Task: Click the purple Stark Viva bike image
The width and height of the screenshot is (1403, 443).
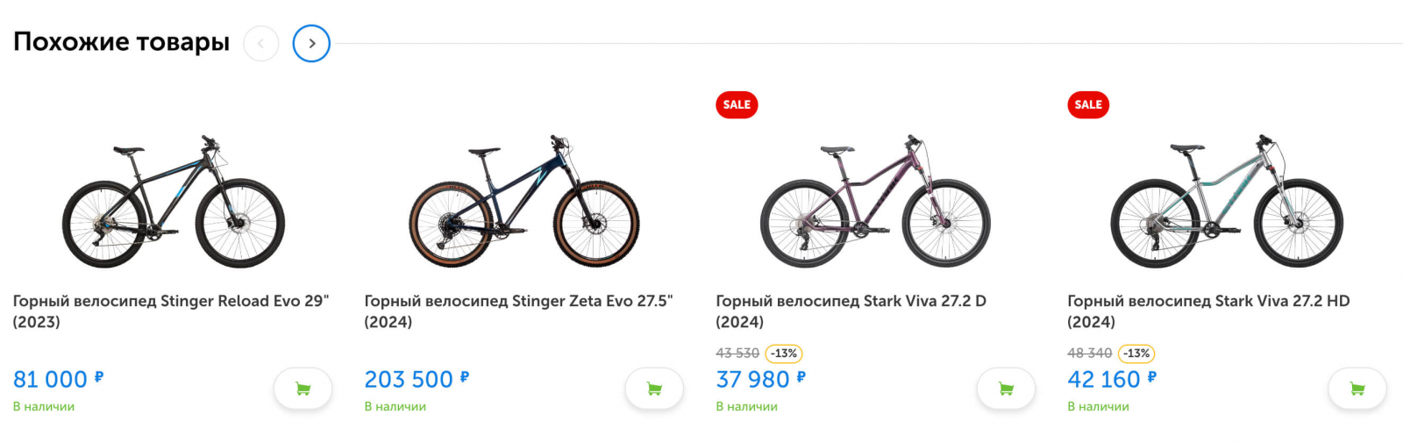Action: click(x=875, y=204)
